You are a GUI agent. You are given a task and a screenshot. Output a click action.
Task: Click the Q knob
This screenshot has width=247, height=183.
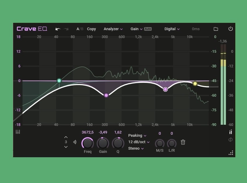point(118,143)
